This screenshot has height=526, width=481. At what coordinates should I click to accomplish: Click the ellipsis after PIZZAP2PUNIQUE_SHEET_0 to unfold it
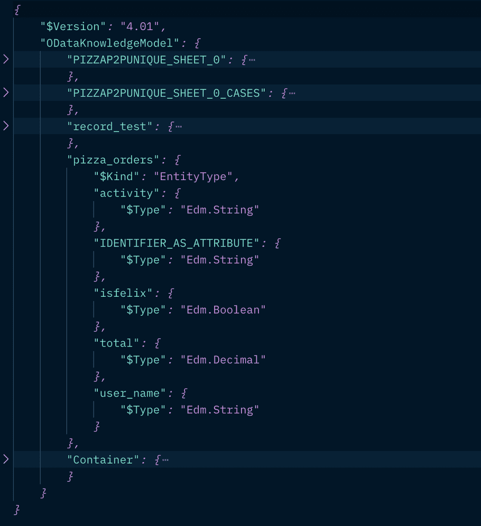tap(251, 59)
